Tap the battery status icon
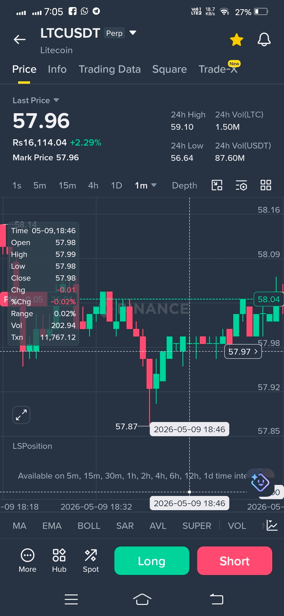This screenshot has height=616, width=284. coord(261,12)
